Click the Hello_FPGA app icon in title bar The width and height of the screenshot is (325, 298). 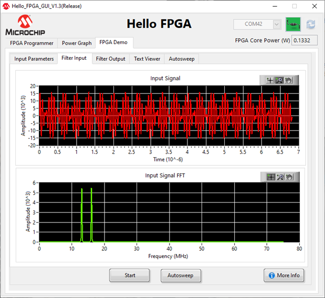[x=6, y=6]
